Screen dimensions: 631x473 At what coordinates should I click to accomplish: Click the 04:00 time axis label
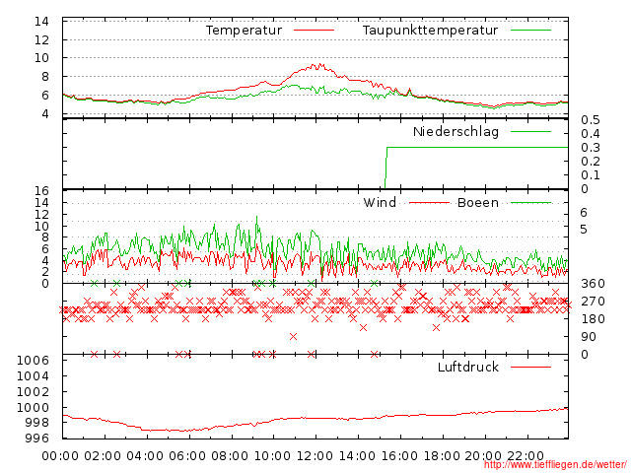tap(145, 456)
